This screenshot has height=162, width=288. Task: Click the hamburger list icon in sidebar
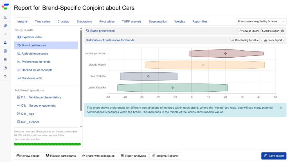[5, 60]
